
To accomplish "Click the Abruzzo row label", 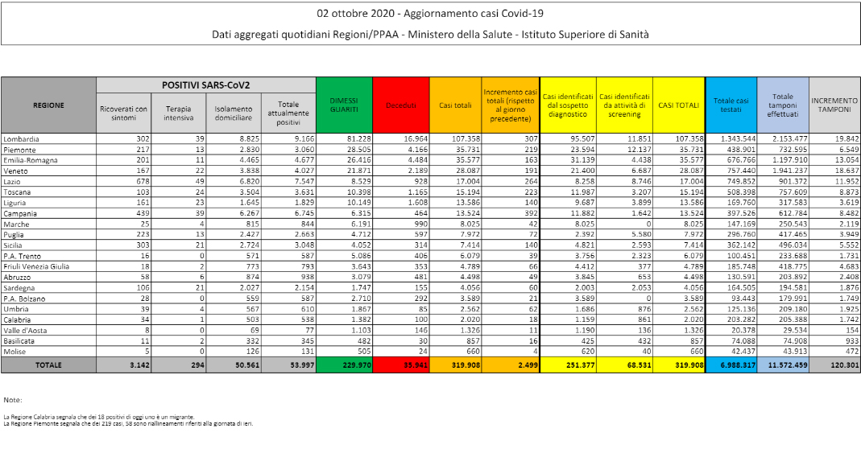I will (17, 277).
